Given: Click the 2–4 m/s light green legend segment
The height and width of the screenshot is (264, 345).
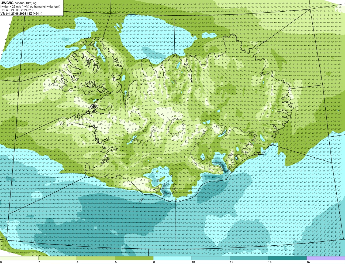Looking at the screenshot, I should 57,258.
